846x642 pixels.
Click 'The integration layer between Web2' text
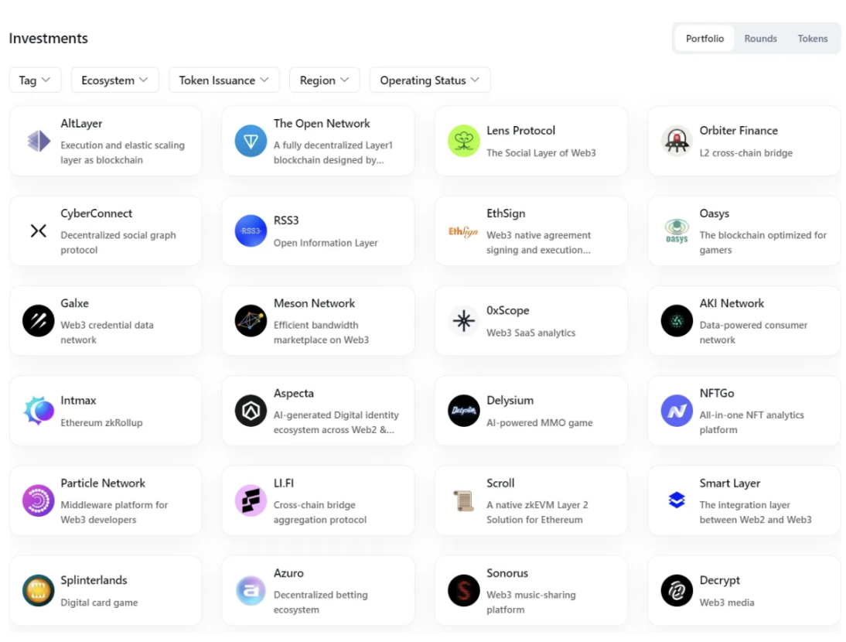[756, 512]
